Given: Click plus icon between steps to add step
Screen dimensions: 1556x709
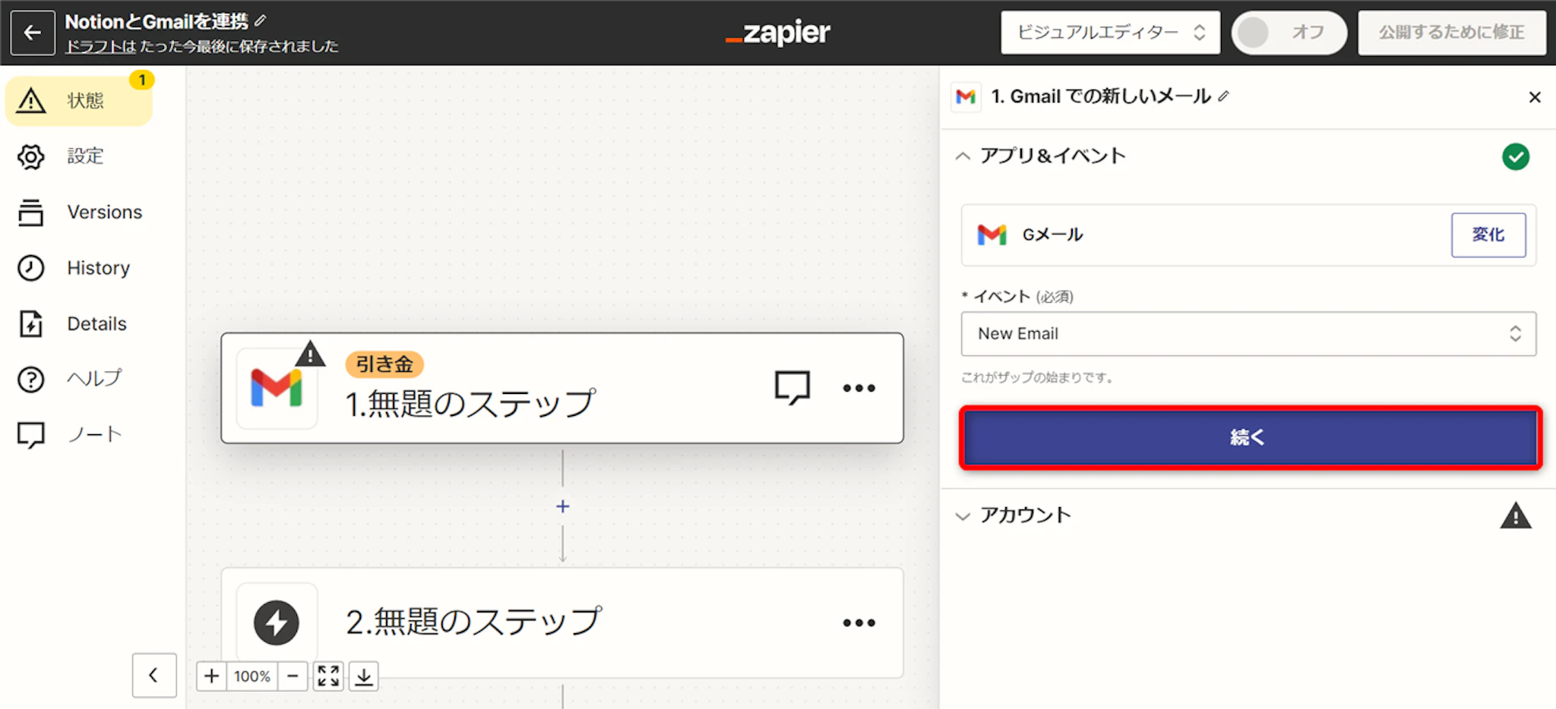Looking at the screenshot, I should point(562,506).
